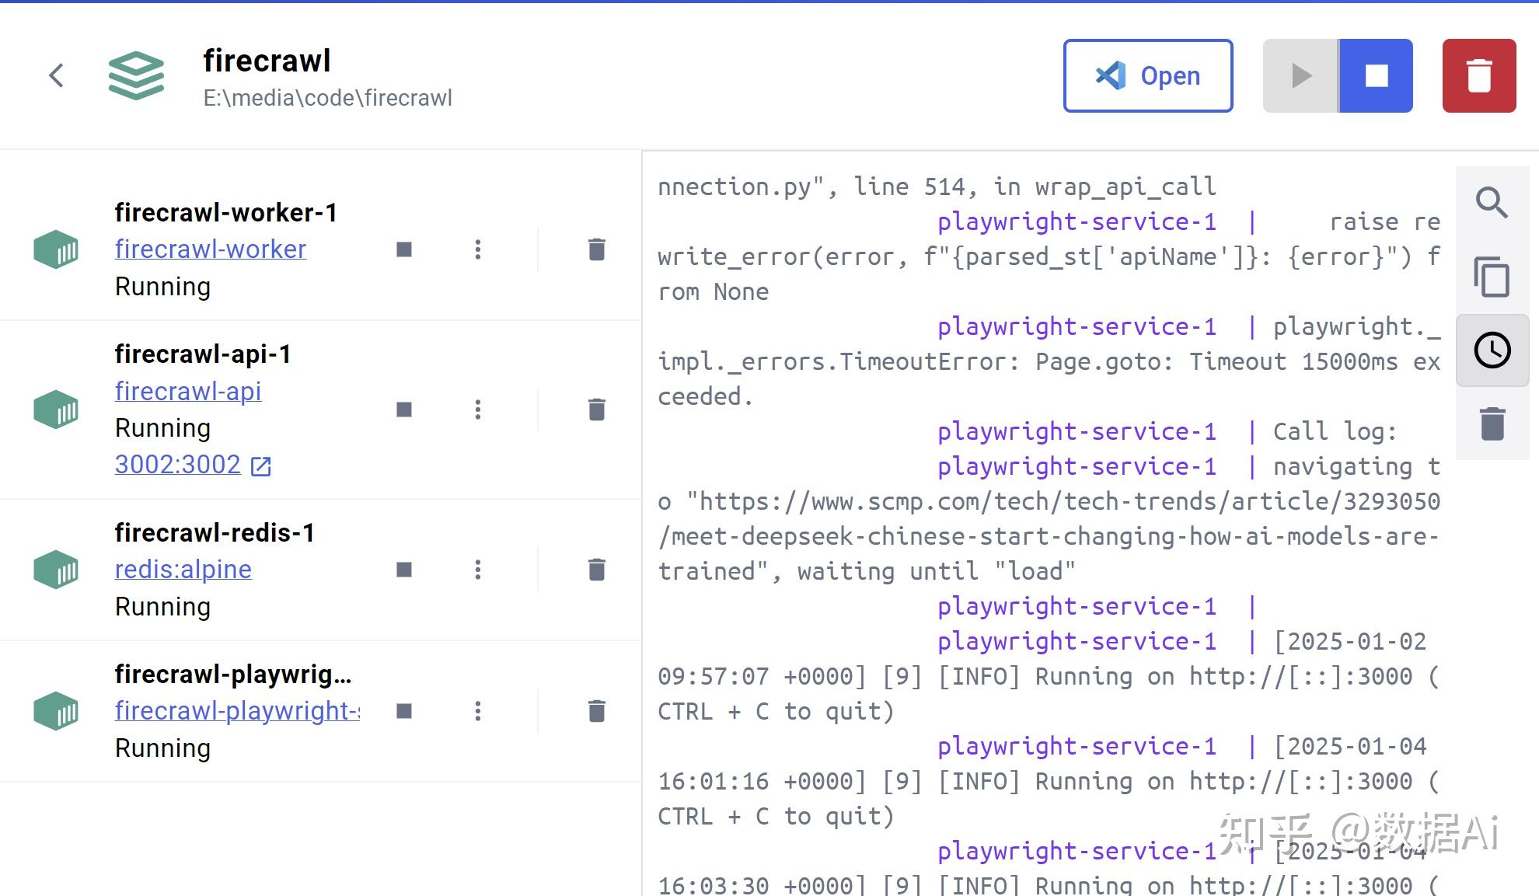
Task: Stop the firecrawl-playwright container
Action: point(403,711)
